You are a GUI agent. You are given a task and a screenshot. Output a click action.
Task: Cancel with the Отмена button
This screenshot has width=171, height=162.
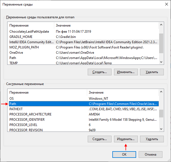tap(151, 155)
